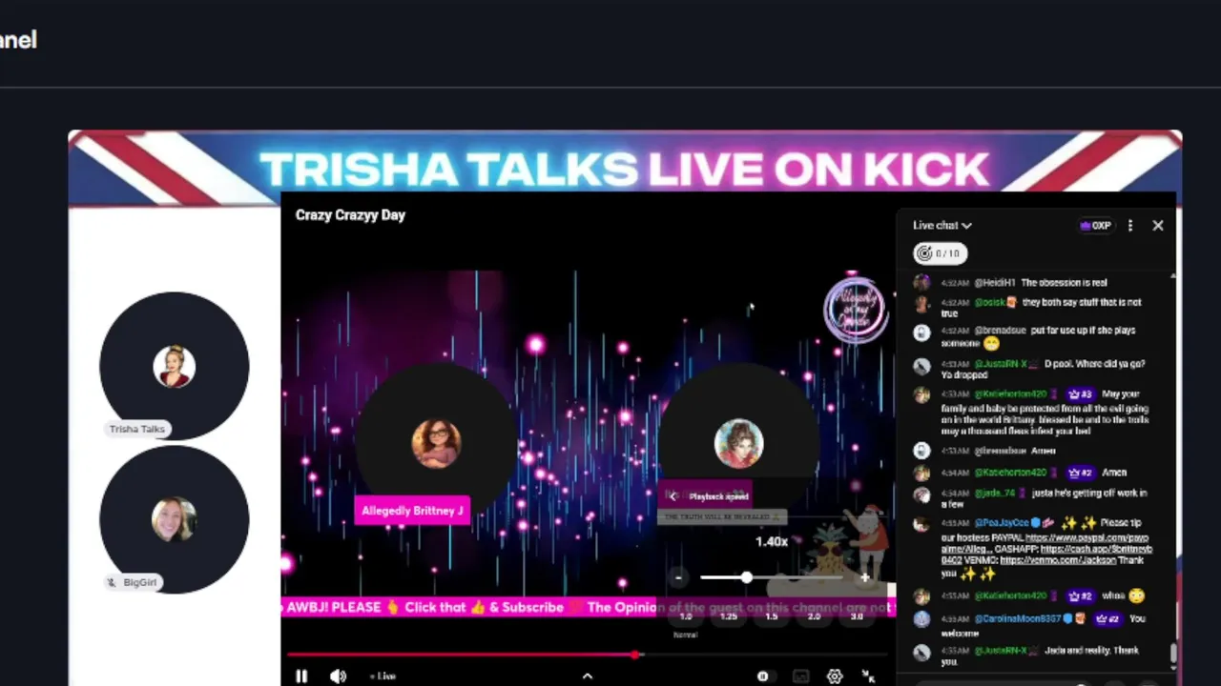Click the 0XP points badge
Viewport: 1221px width, 686px height.
pyautogui.click(x=1095, y=226)
